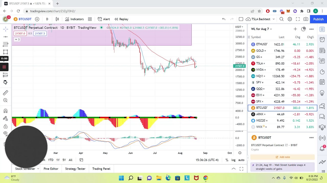Toggle hide all drawings eye icon
Image resolution: width=327 pixels, height=183 pixels.
coord(5,133)
